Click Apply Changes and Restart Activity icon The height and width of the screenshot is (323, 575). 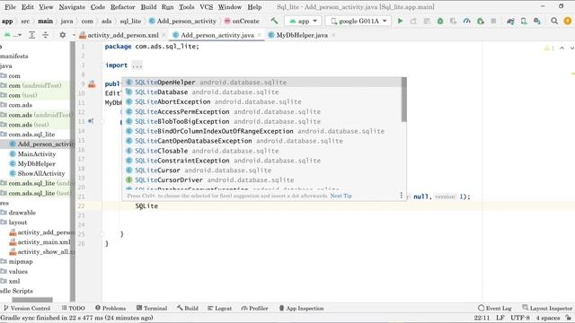(x=413, y=21)
